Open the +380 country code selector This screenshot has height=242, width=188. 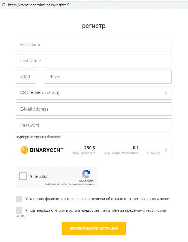point(26,77)
